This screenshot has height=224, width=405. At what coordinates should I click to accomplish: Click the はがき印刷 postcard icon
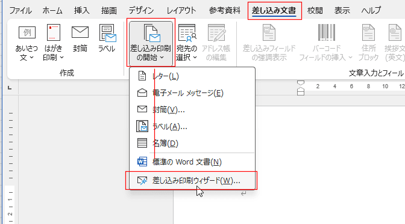tap(54, 32)
